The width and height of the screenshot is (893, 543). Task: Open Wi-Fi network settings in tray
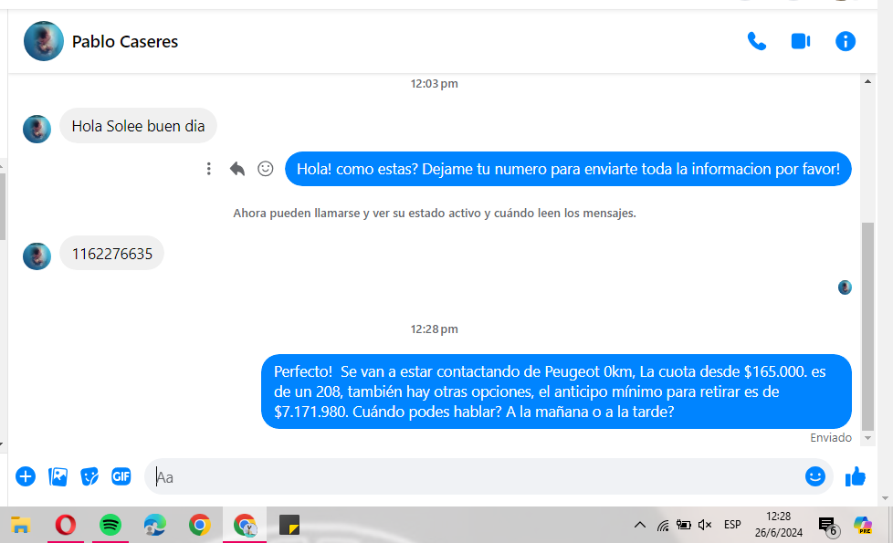click(662, 525)
